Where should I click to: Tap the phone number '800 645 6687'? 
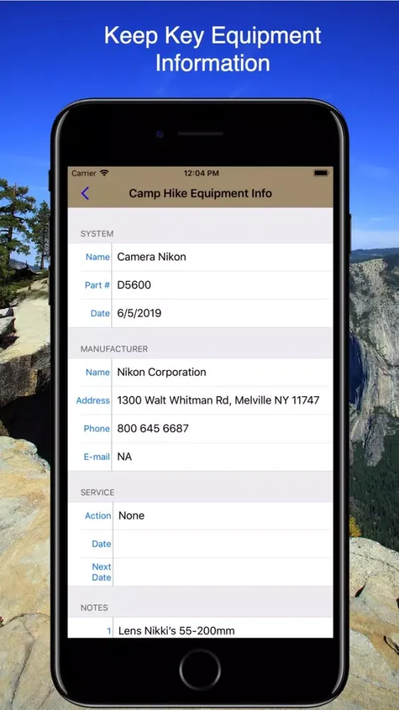pyautogui.click(x=223, y=428)
